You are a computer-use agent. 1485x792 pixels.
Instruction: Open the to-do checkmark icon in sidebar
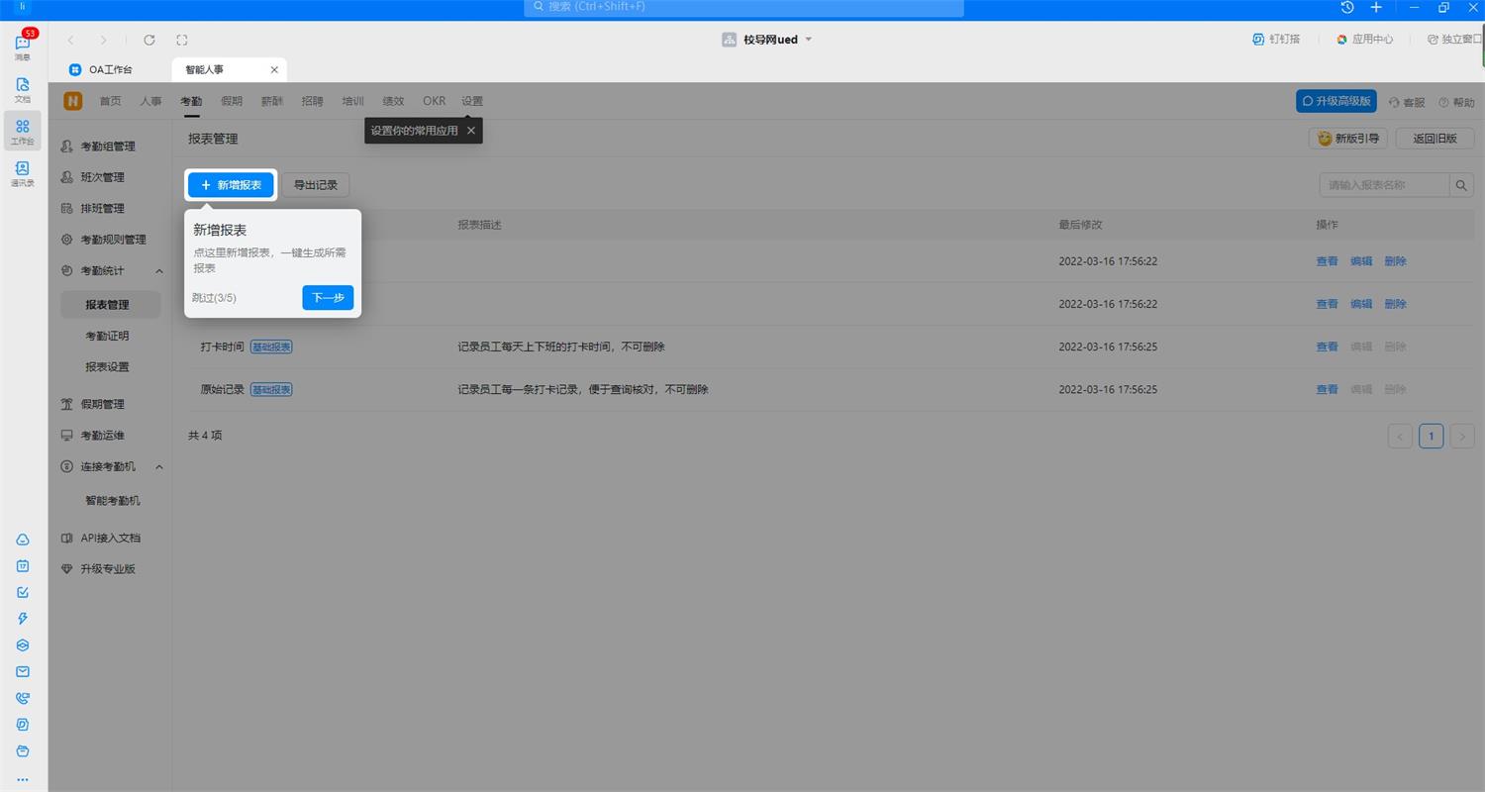[x=23, y=592]
